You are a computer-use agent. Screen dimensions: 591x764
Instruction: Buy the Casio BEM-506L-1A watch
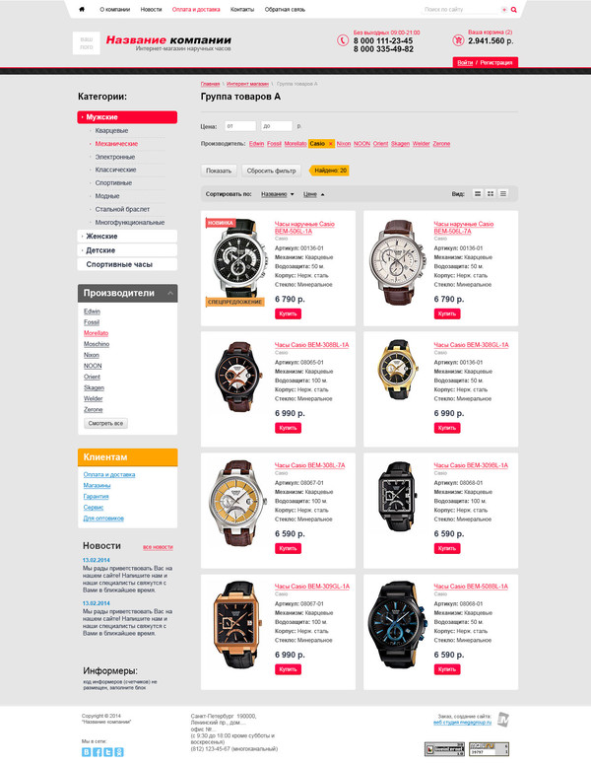288,313
